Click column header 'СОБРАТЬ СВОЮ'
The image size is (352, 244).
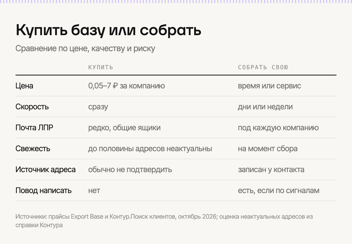point(263,67)
